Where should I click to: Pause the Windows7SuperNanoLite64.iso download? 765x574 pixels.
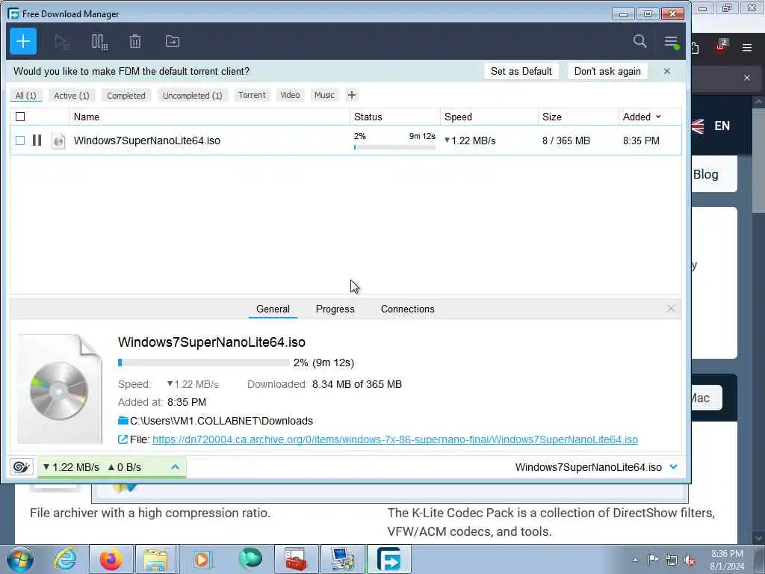[x=37, y=141]
